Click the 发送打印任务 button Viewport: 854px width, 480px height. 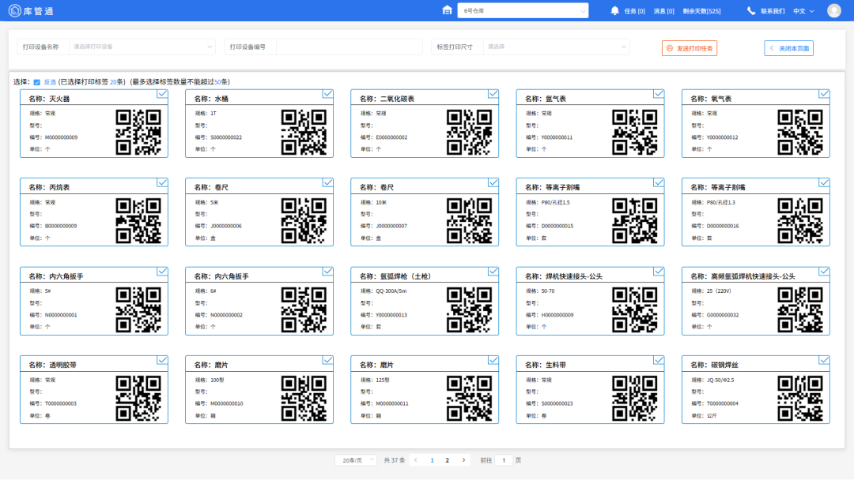click(690, 48)
